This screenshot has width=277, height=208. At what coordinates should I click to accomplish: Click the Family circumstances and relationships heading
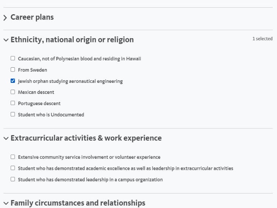(78, 203)
